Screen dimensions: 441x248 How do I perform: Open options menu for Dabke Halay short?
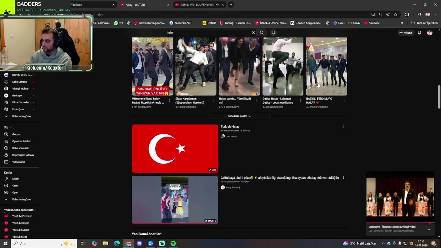pos(300,100)
